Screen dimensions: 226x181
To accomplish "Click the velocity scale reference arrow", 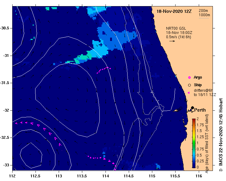I will coord(172,41).
